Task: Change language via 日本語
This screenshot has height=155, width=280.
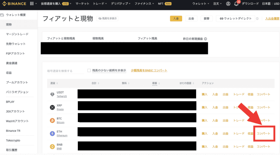Action: click(266, 4)
